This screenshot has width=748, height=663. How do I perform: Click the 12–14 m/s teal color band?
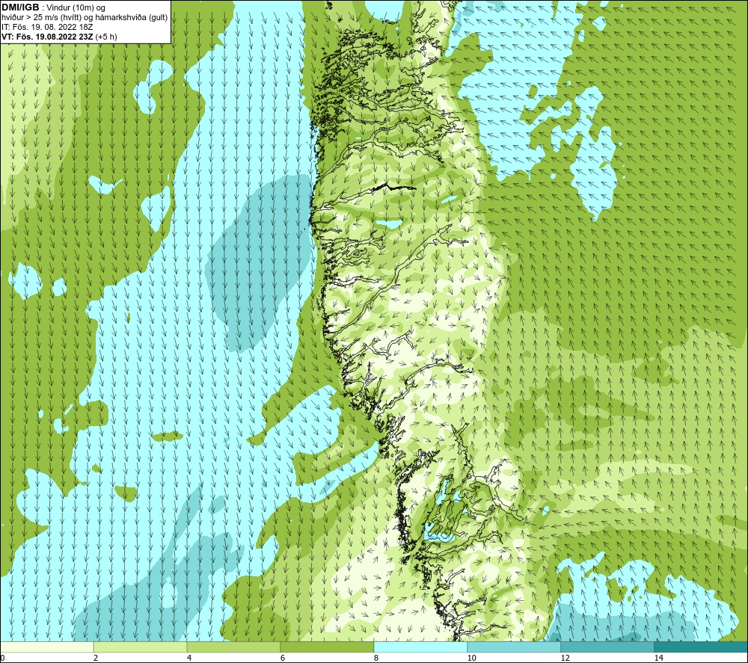click(x=607, y=647)
